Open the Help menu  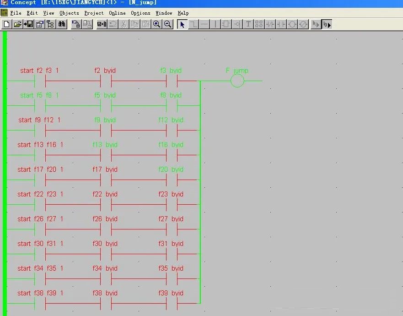point(183,13)
